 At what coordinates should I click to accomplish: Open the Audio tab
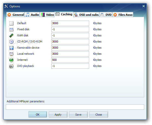pyautogui.click(x=32, y=15)
